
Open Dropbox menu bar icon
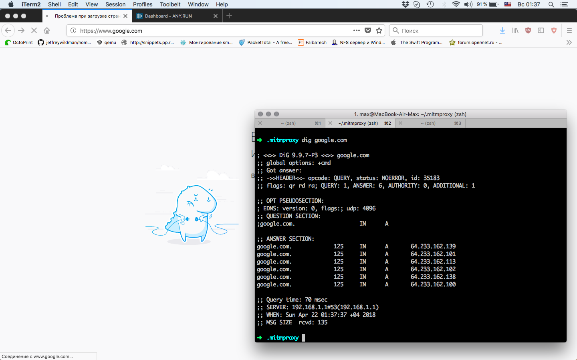pos(406,4)
